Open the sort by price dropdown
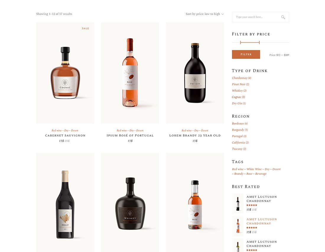The width and height of the screenshot is (325, 252). 204,14
